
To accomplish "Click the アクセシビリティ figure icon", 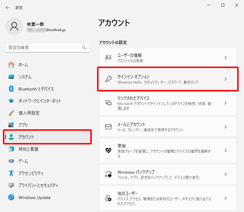I will (11, 173).
